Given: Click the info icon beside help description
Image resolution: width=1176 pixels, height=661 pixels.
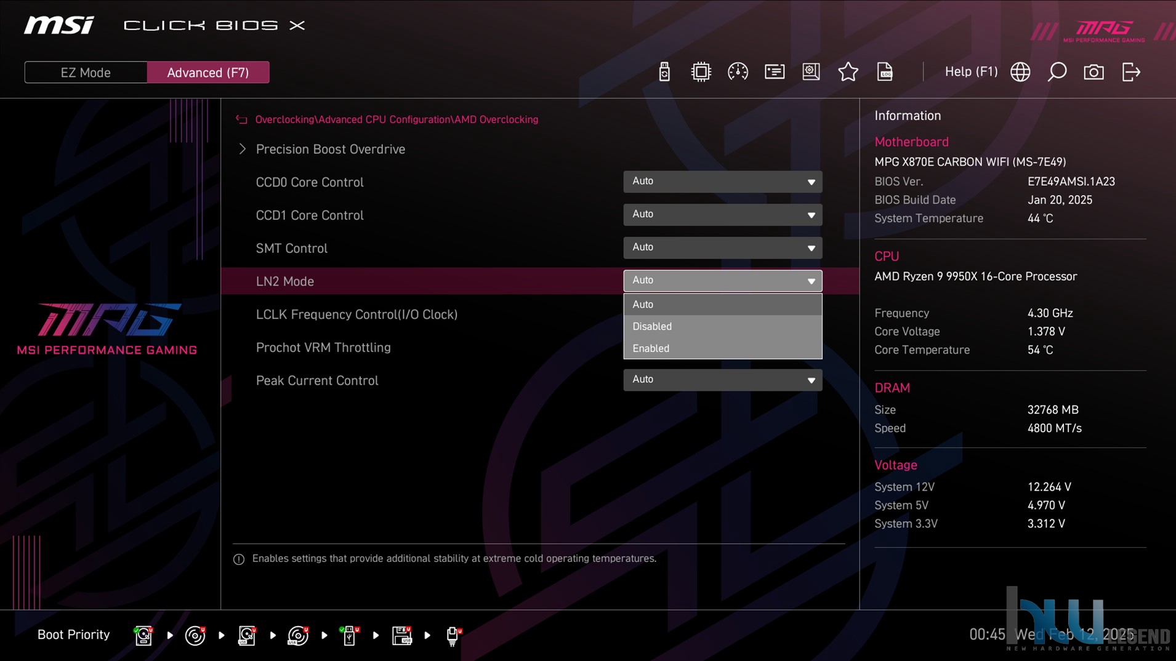Looking at the screenshot, I should (x=239, y=559).
